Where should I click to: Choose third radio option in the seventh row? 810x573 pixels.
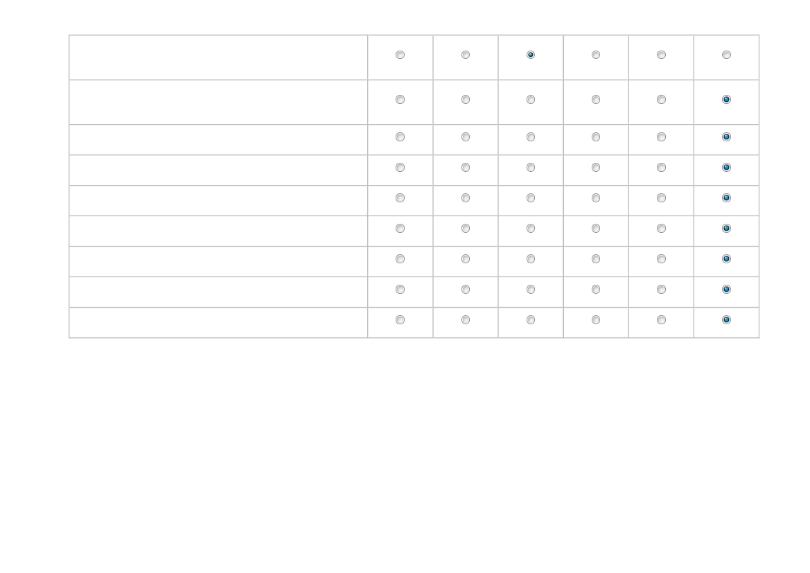tap(531, 259)
